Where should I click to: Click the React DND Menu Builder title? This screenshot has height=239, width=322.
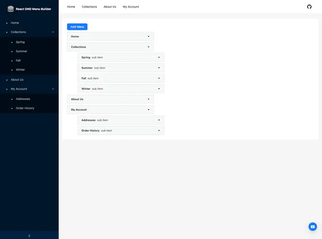tap(34, 9)
